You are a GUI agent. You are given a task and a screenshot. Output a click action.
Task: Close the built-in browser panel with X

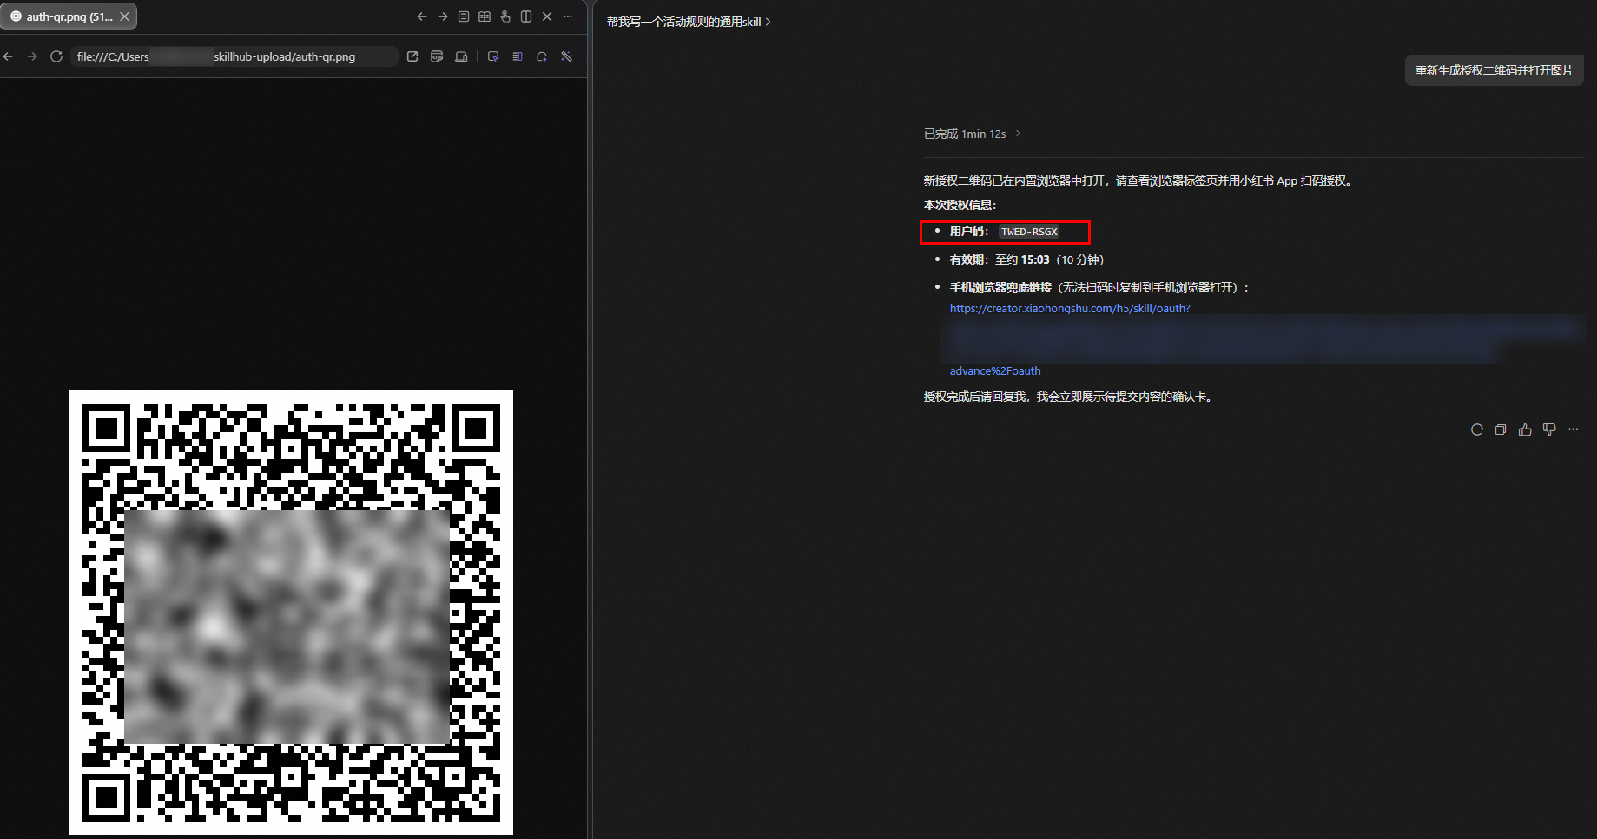(x=547, y=16)
